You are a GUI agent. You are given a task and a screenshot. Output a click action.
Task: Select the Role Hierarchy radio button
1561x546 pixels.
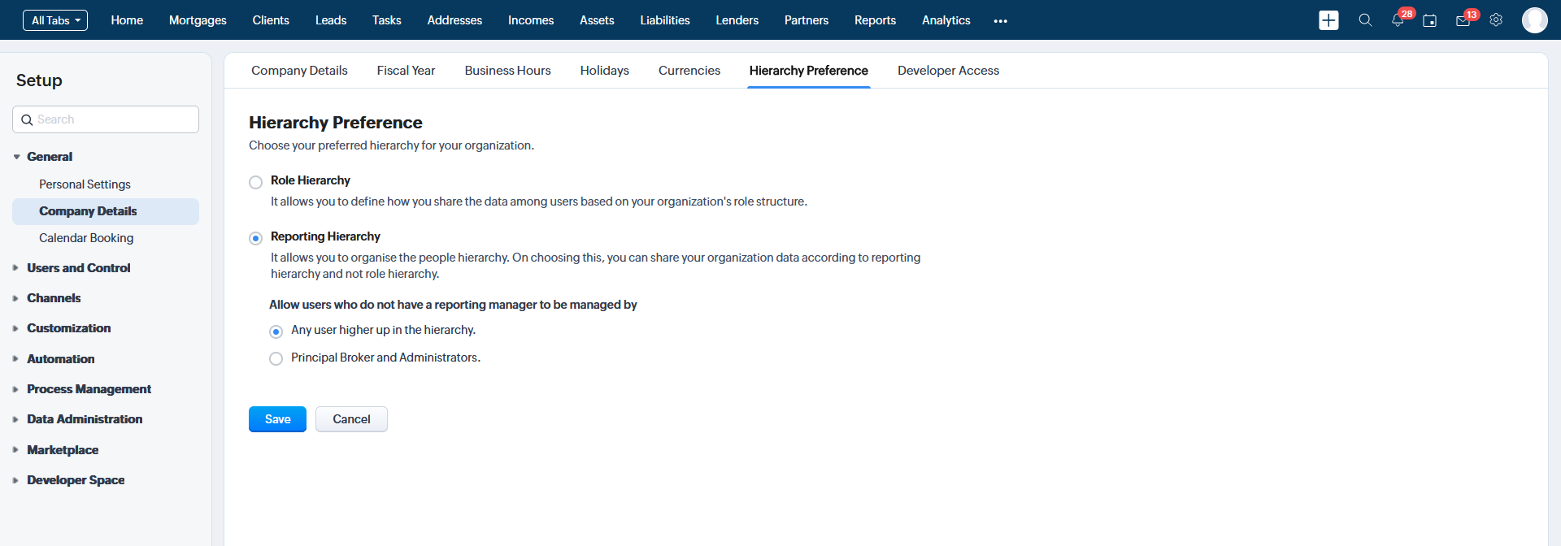256,182
